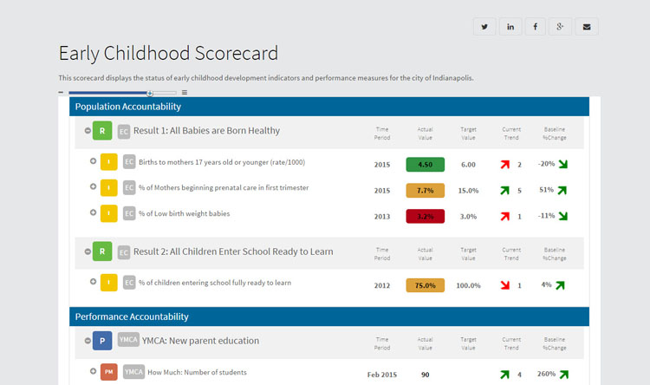This screenshot has height=385, width=650.
Task: Collapse the YMCA: New parent education section
Action: point(88,342)
